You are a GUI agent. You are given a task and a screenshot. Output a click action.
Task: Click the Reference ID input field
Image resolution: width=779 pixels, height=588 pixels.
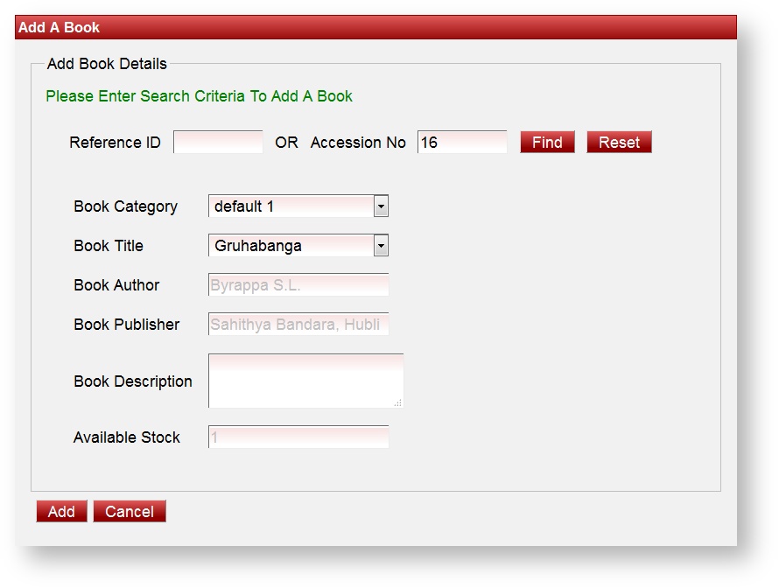218,142
